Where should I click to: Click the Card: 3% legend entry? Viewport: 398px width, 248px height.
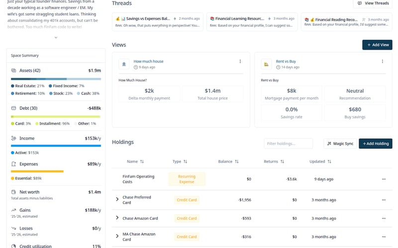pyautogui.click(x=21, y=124)
